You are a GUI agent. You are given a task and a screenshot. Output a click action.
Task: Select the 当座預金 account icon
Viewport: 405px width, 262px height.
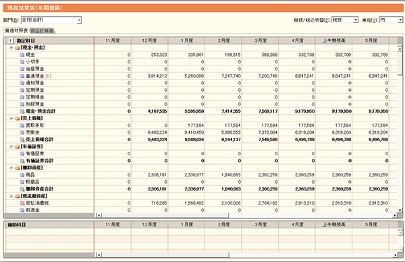tap(22, 69)
